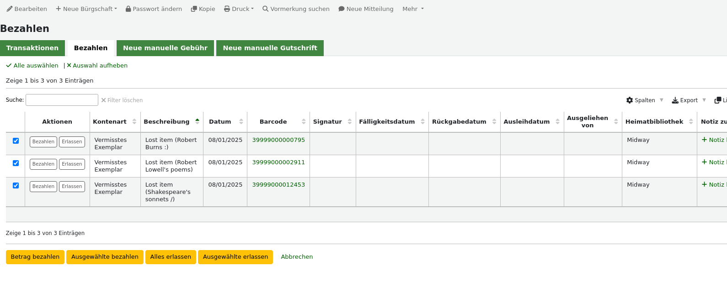This screenshot has height=282, width=727.
Task: Toggle the Shakespeare's sonnets row checkbox
Action: click(x=16, y=185)
